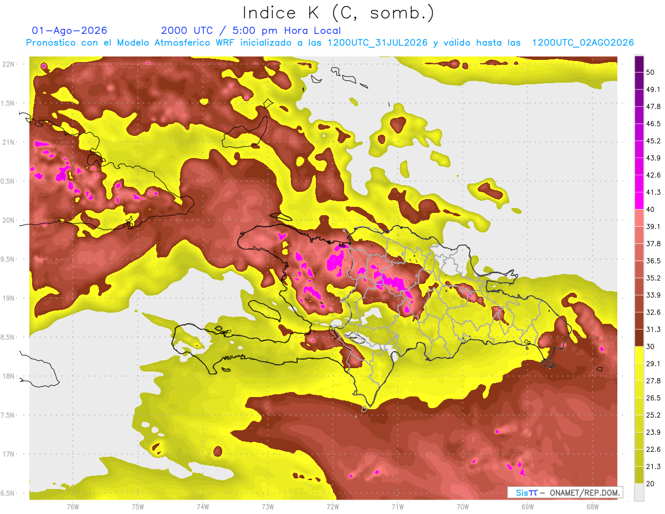This screenshot has width=665, height=514.
Task: Click the '30' color scale value
Action: (x=650, y=347)
